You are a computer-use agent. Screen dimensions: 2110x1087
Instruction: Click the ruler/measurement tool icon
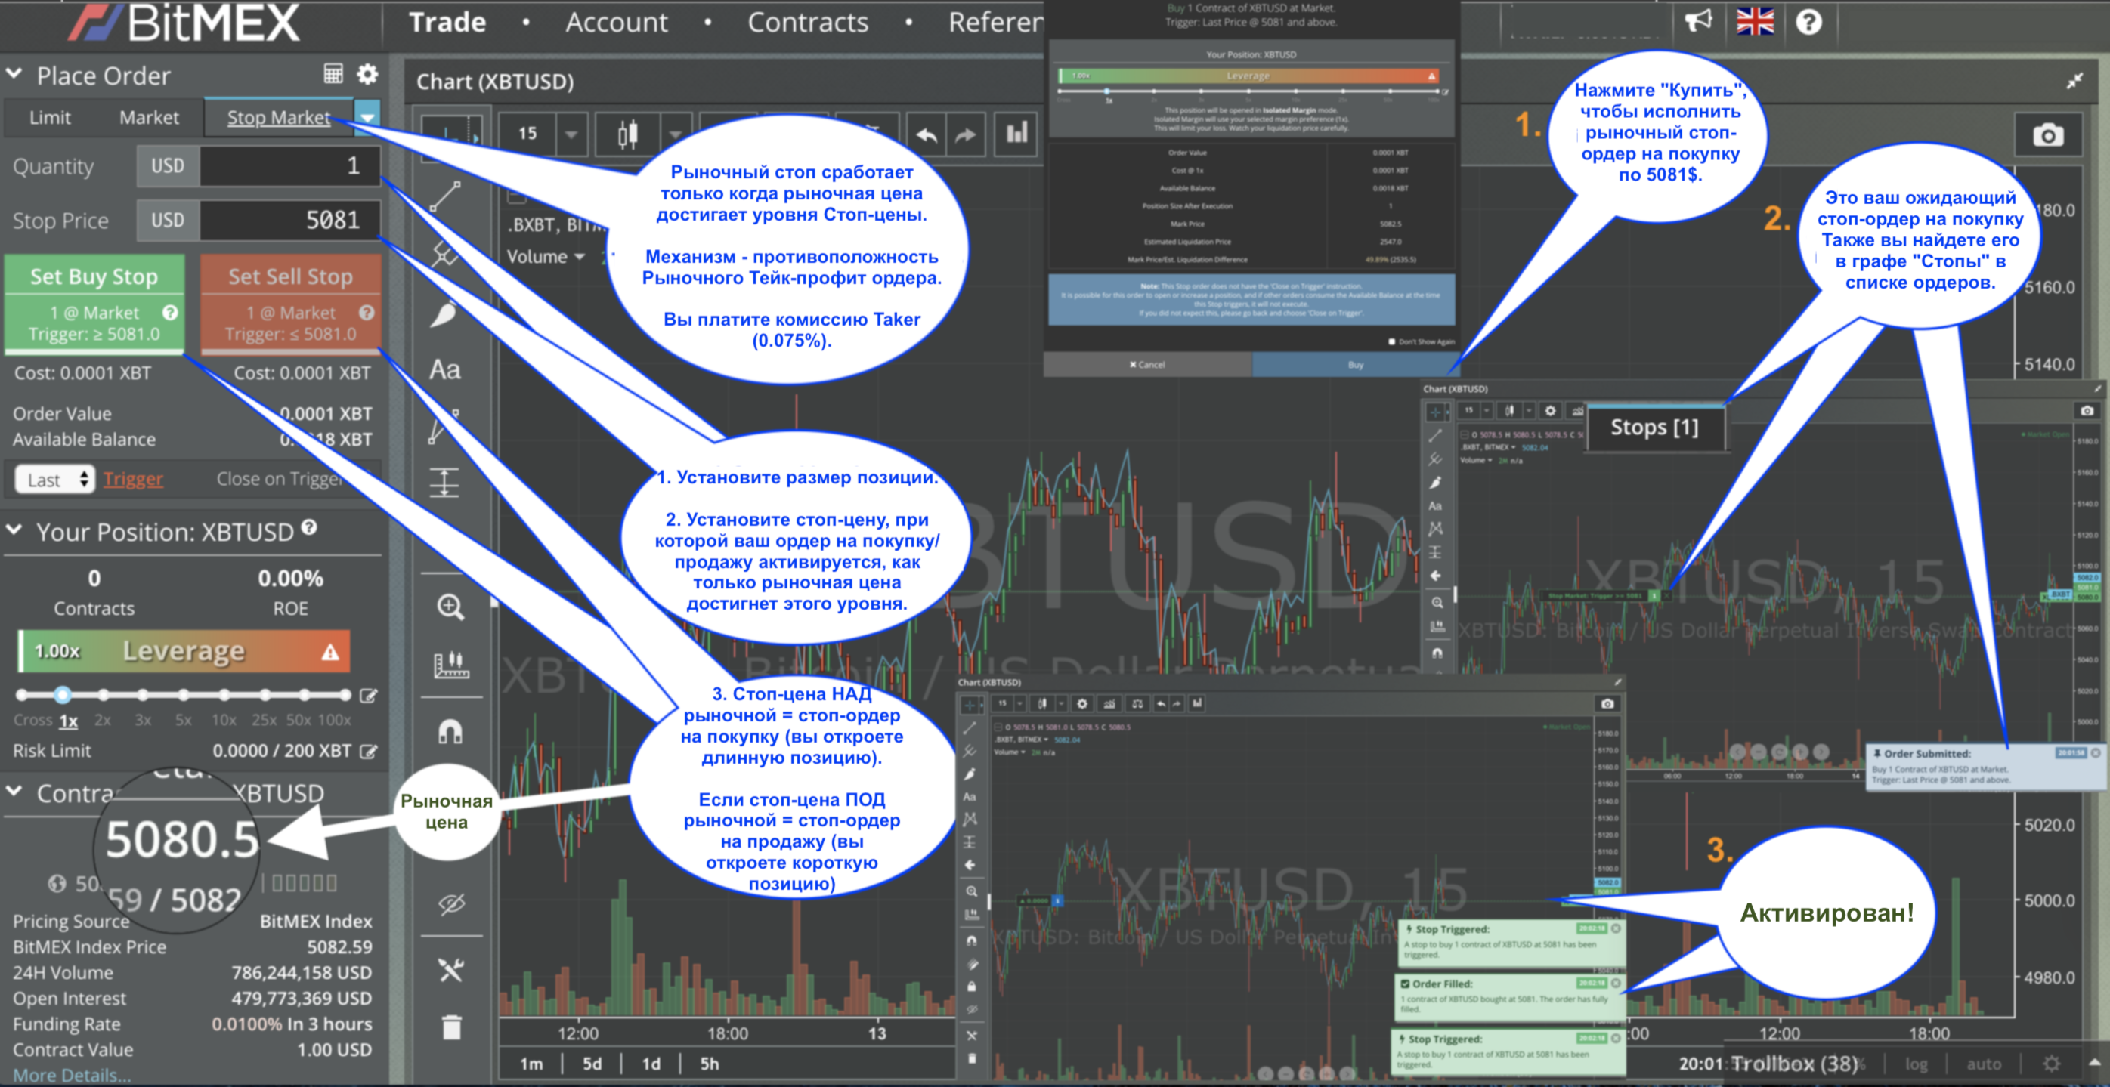[450, 664]
